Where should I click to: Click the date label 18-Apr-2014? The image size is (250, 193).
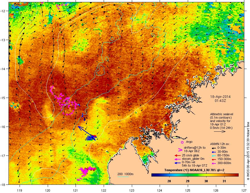click(x=220, y=97)
